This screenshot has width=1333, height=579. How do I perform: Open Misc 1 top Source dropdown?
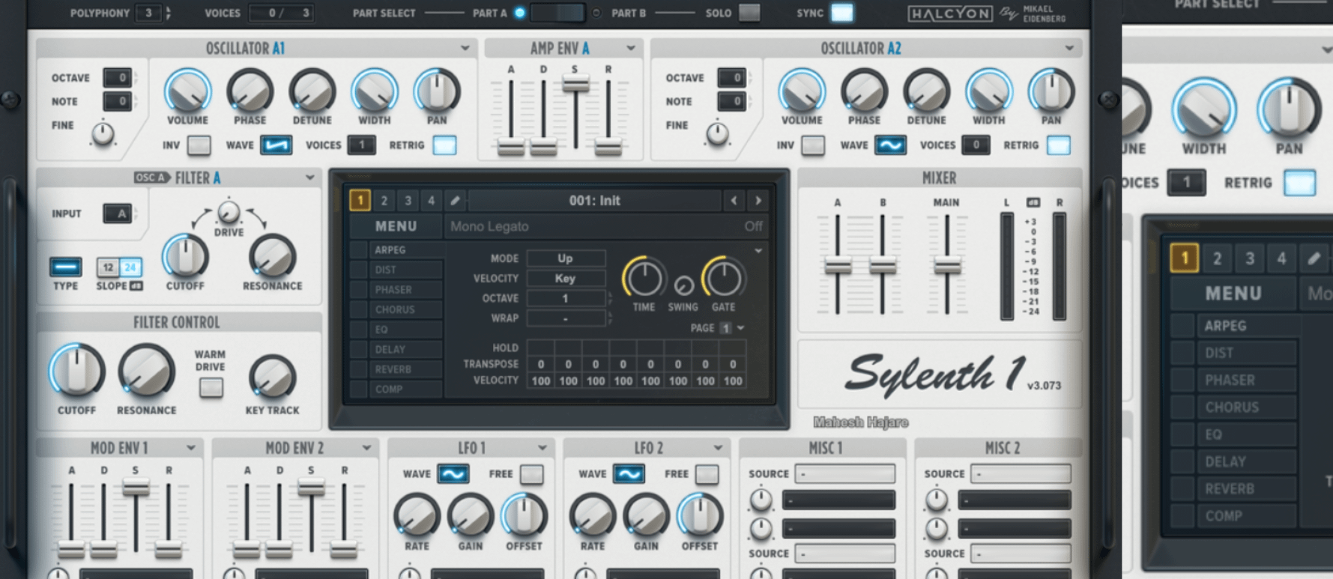pos(846,473)
